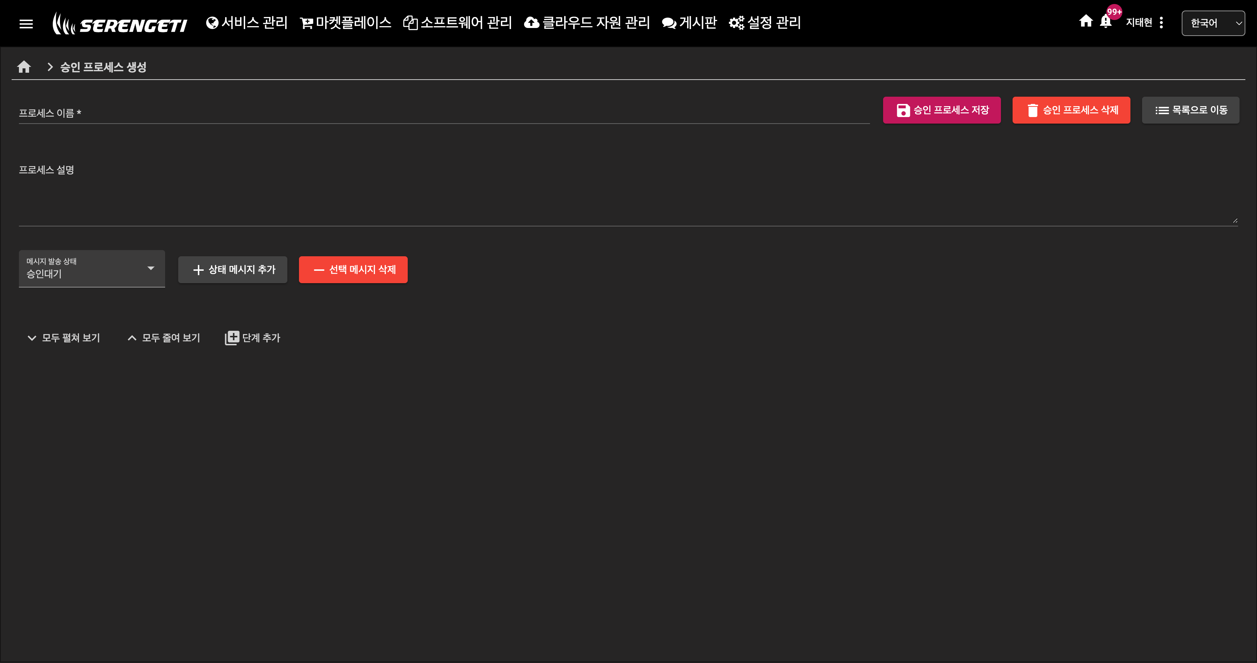Expand all steps with 모두 펼쳐 보기
This screenshot has width=1257, height=663.
pyautogui.click(x=64, y=337)
